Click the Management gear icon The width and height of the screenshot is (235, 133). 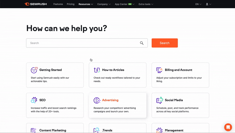coord(159,130)
